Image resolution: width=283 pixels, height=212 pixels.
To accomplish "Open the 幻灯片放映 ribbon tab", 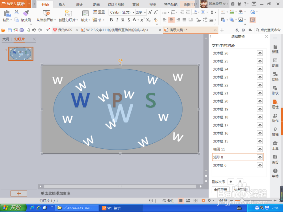I will click(x=116, y=5).
